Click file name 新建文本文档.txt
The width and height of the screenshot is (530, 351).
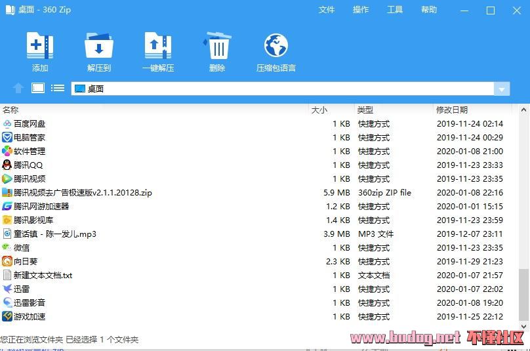pos(43,276)
